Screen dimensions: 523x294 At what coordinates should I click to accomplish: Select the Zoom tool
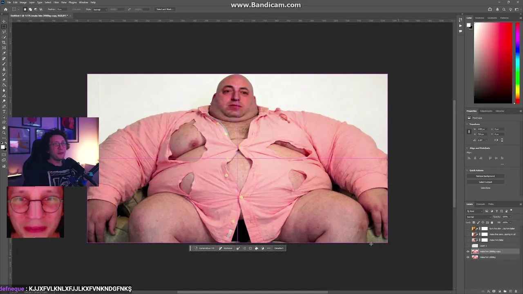[x=4, y=133]
